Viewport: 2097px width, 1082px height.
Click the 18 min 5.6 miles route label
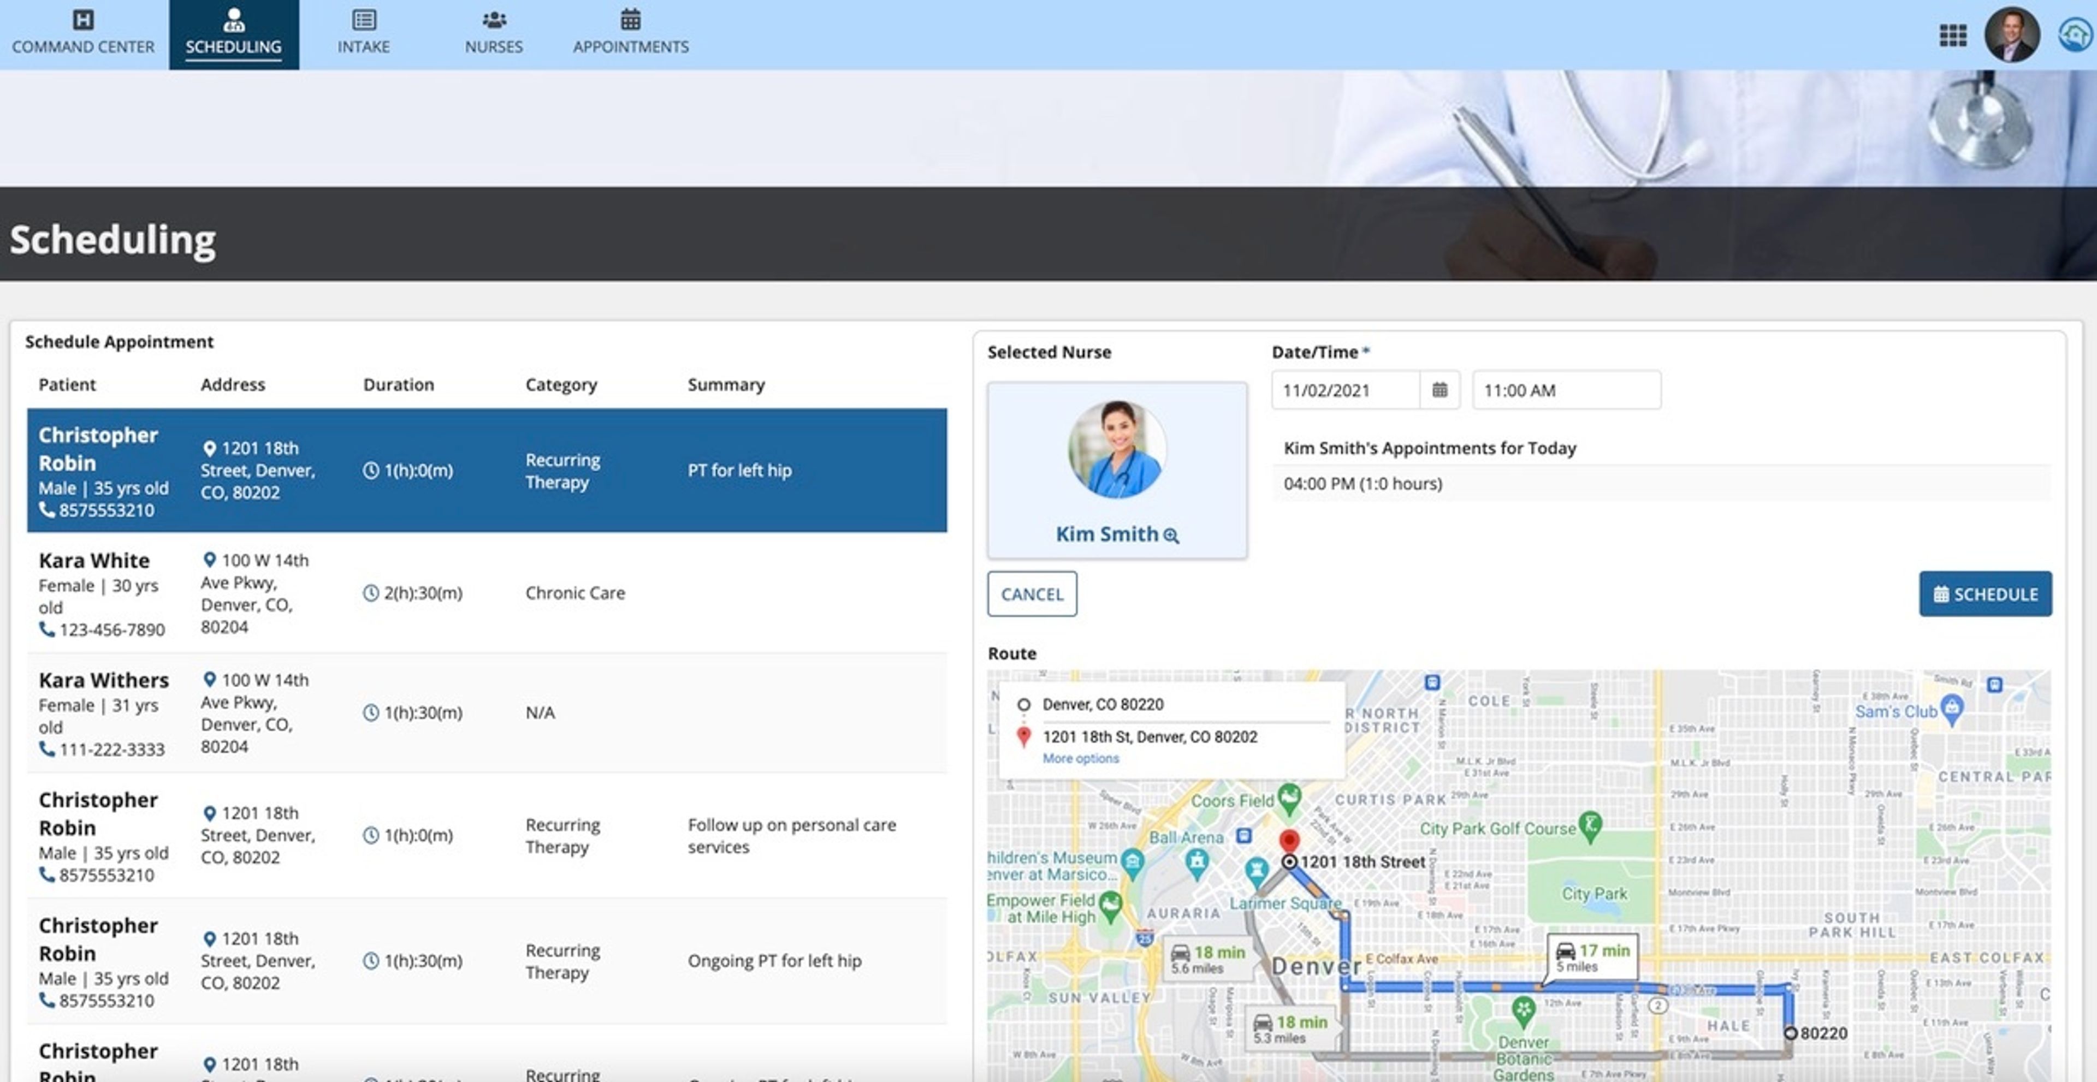pyautogui.click(x=1208, y=959)
